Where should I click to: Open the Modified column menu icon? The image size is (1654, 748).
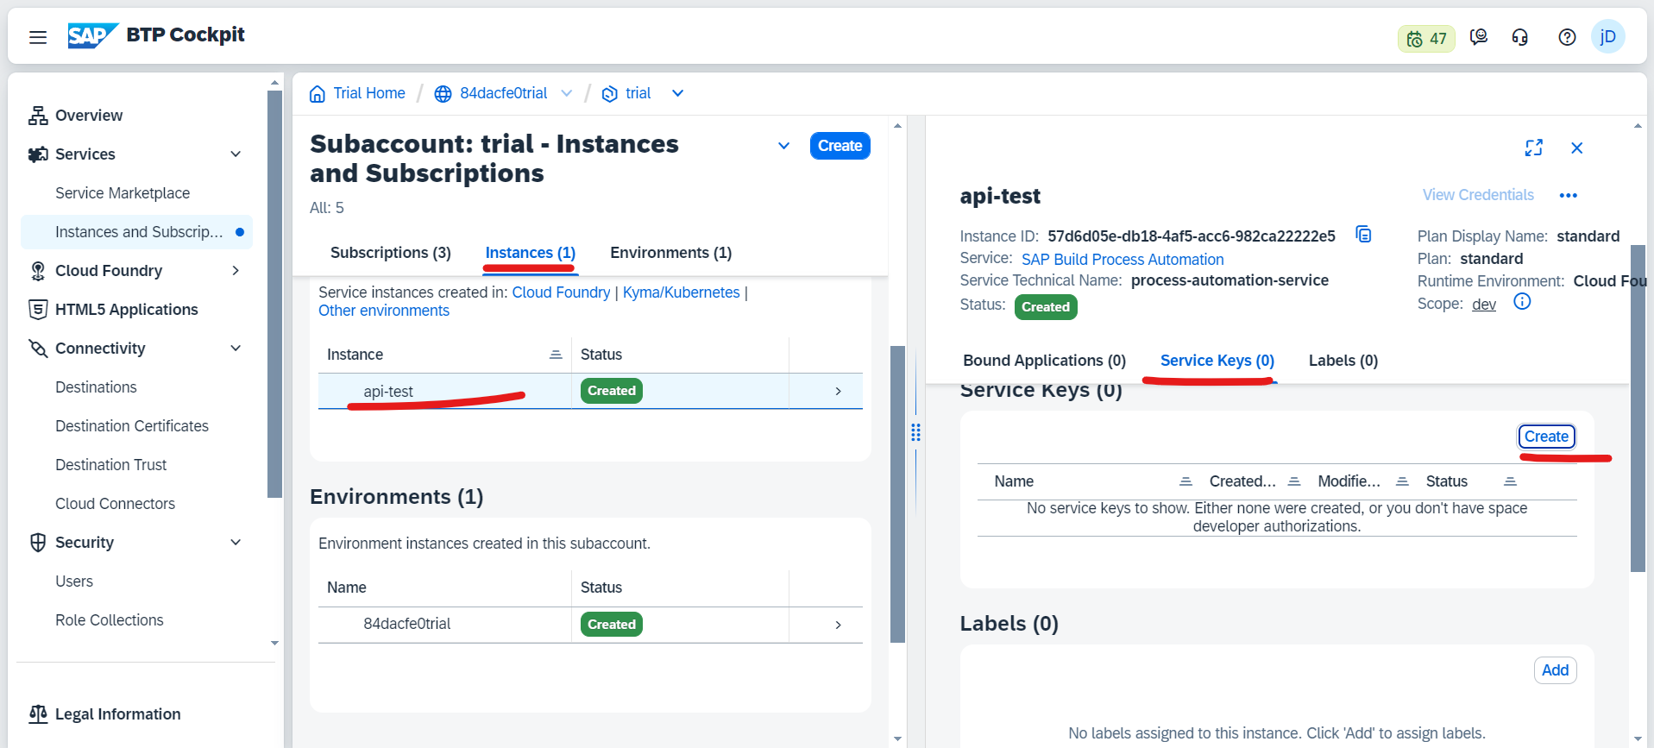(1402, 481)
